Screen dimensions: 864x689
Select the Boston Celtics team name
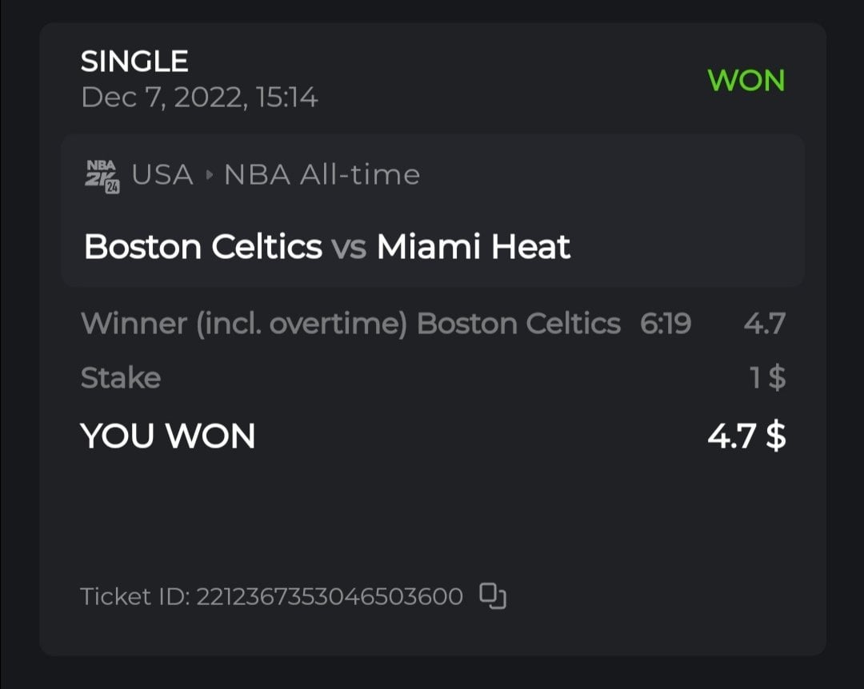[x=202, y=247]
